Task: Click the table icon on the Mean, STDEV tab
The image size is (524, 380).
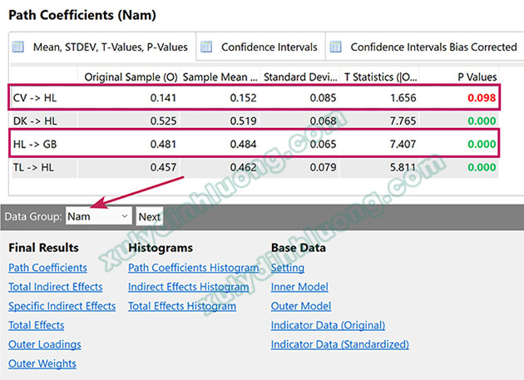Action: 19,47
